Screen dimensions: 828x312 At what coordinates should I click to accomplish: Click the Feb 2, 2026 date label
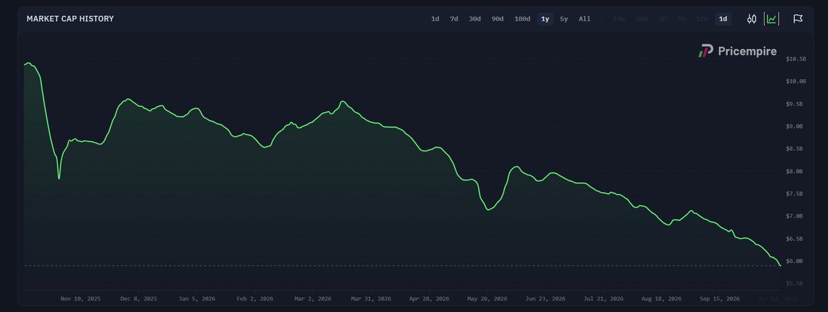256,299
